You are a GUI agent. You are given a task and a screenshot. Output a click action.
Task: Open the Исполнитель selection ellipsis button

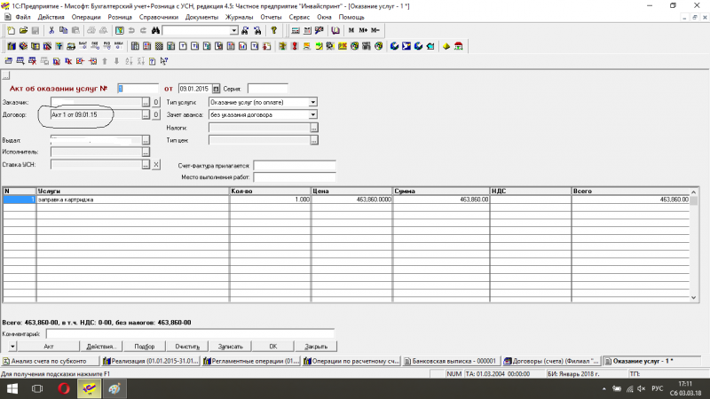[x=146, y=152]
